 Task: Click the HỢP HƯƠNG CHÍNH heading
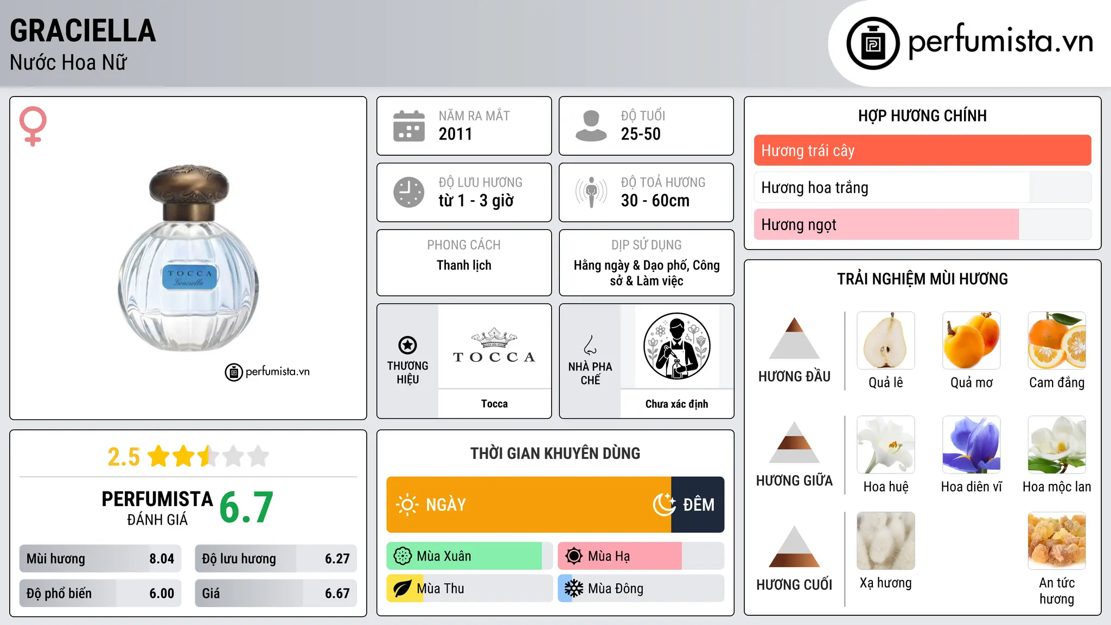pos(922,116)
